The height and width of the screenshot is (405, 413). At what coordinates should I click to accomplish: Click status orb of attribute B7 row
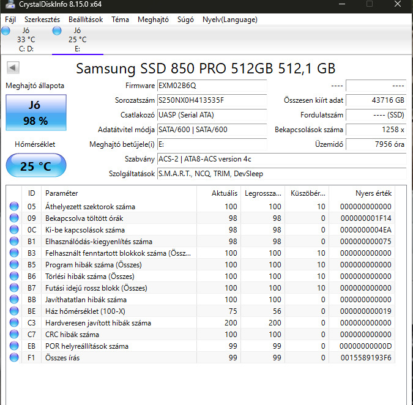[x=14, y=288]
